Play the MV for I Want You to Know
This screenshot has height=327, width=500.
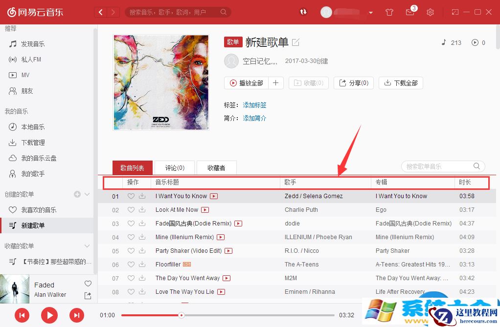pyautogui.click(x=213, y=196)
